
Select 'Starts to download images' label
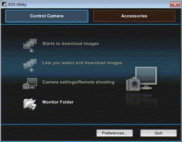pyautogui.click(x=71, y=44)
